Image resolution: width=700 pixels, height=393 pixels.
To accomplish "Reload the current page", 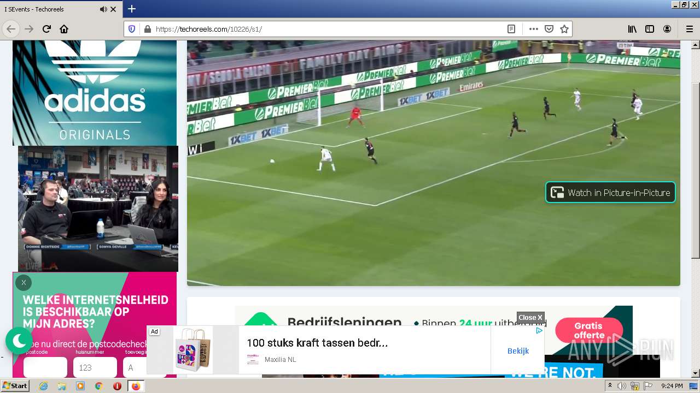I will coord(46,29).
